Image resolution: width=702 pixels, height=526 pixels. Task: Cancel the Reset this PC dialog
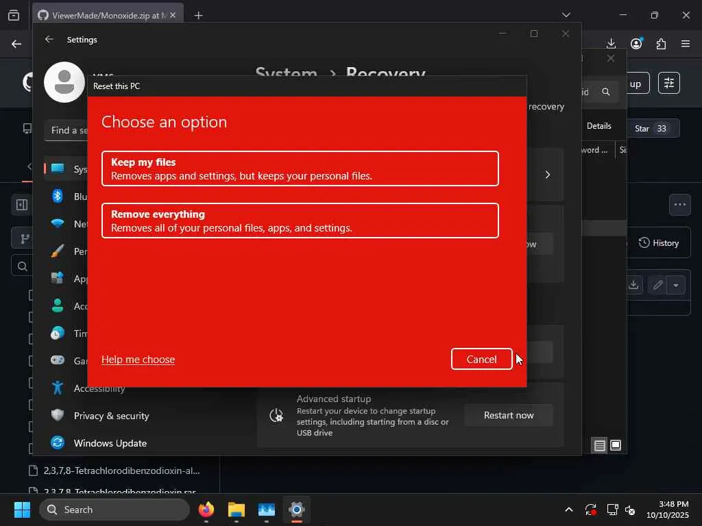[481, 359]
